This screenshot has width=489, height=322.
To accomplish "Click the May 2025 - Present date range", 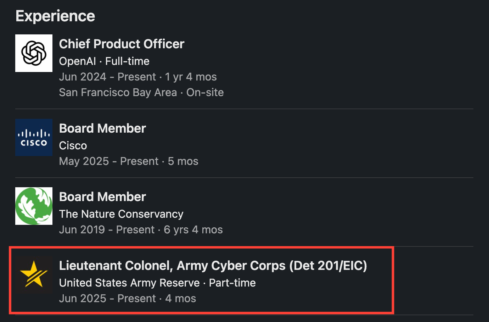I will (x=108, y=161).
